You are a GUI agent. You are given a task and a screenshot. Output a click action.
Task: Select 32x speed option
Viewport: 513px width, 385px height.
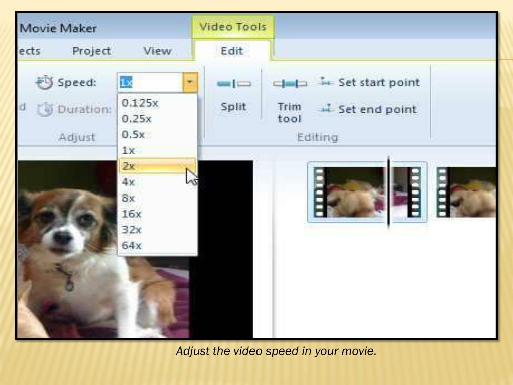[157, 229]
